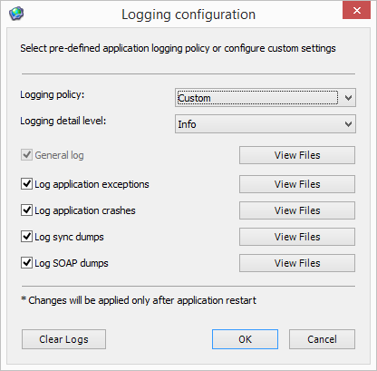Browse View Files for sync dumps
The height and width of the screenshot is (371, 377).
(x=297, y=237)
